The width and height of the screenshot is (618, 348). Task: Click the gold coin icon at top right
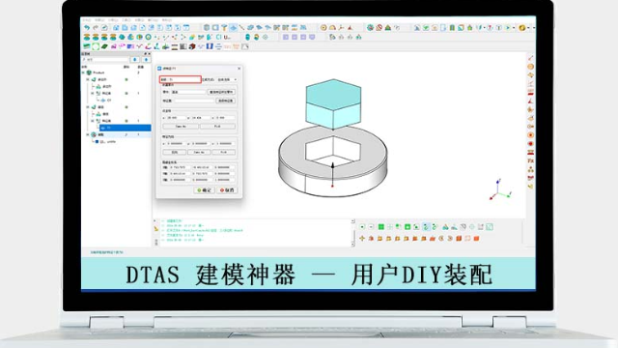pyautogui.click(x=522, y=28)
